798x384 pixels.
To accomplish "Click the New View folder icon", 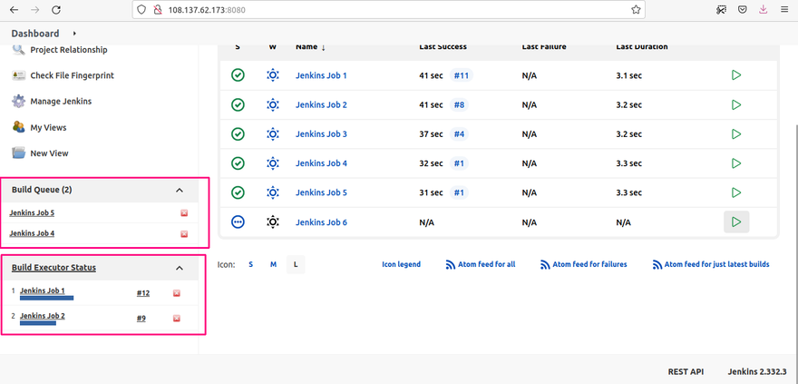I will pyautogui.click(x=18, y=153).
